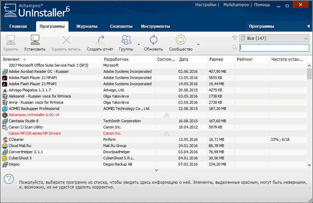Image resolution: width=313 pixels, height=203 pixels.
Task: Sort by the Элемент column header
Action: pyautogui.click(x=52, y=59)
